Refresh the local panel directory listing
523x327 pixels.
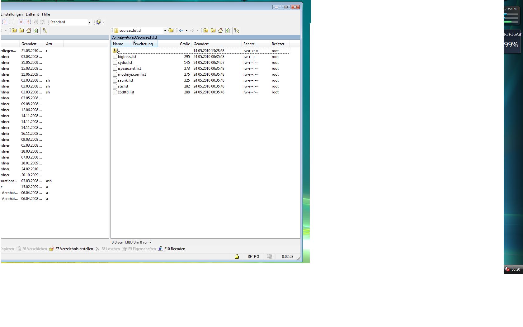click(36, 31)
